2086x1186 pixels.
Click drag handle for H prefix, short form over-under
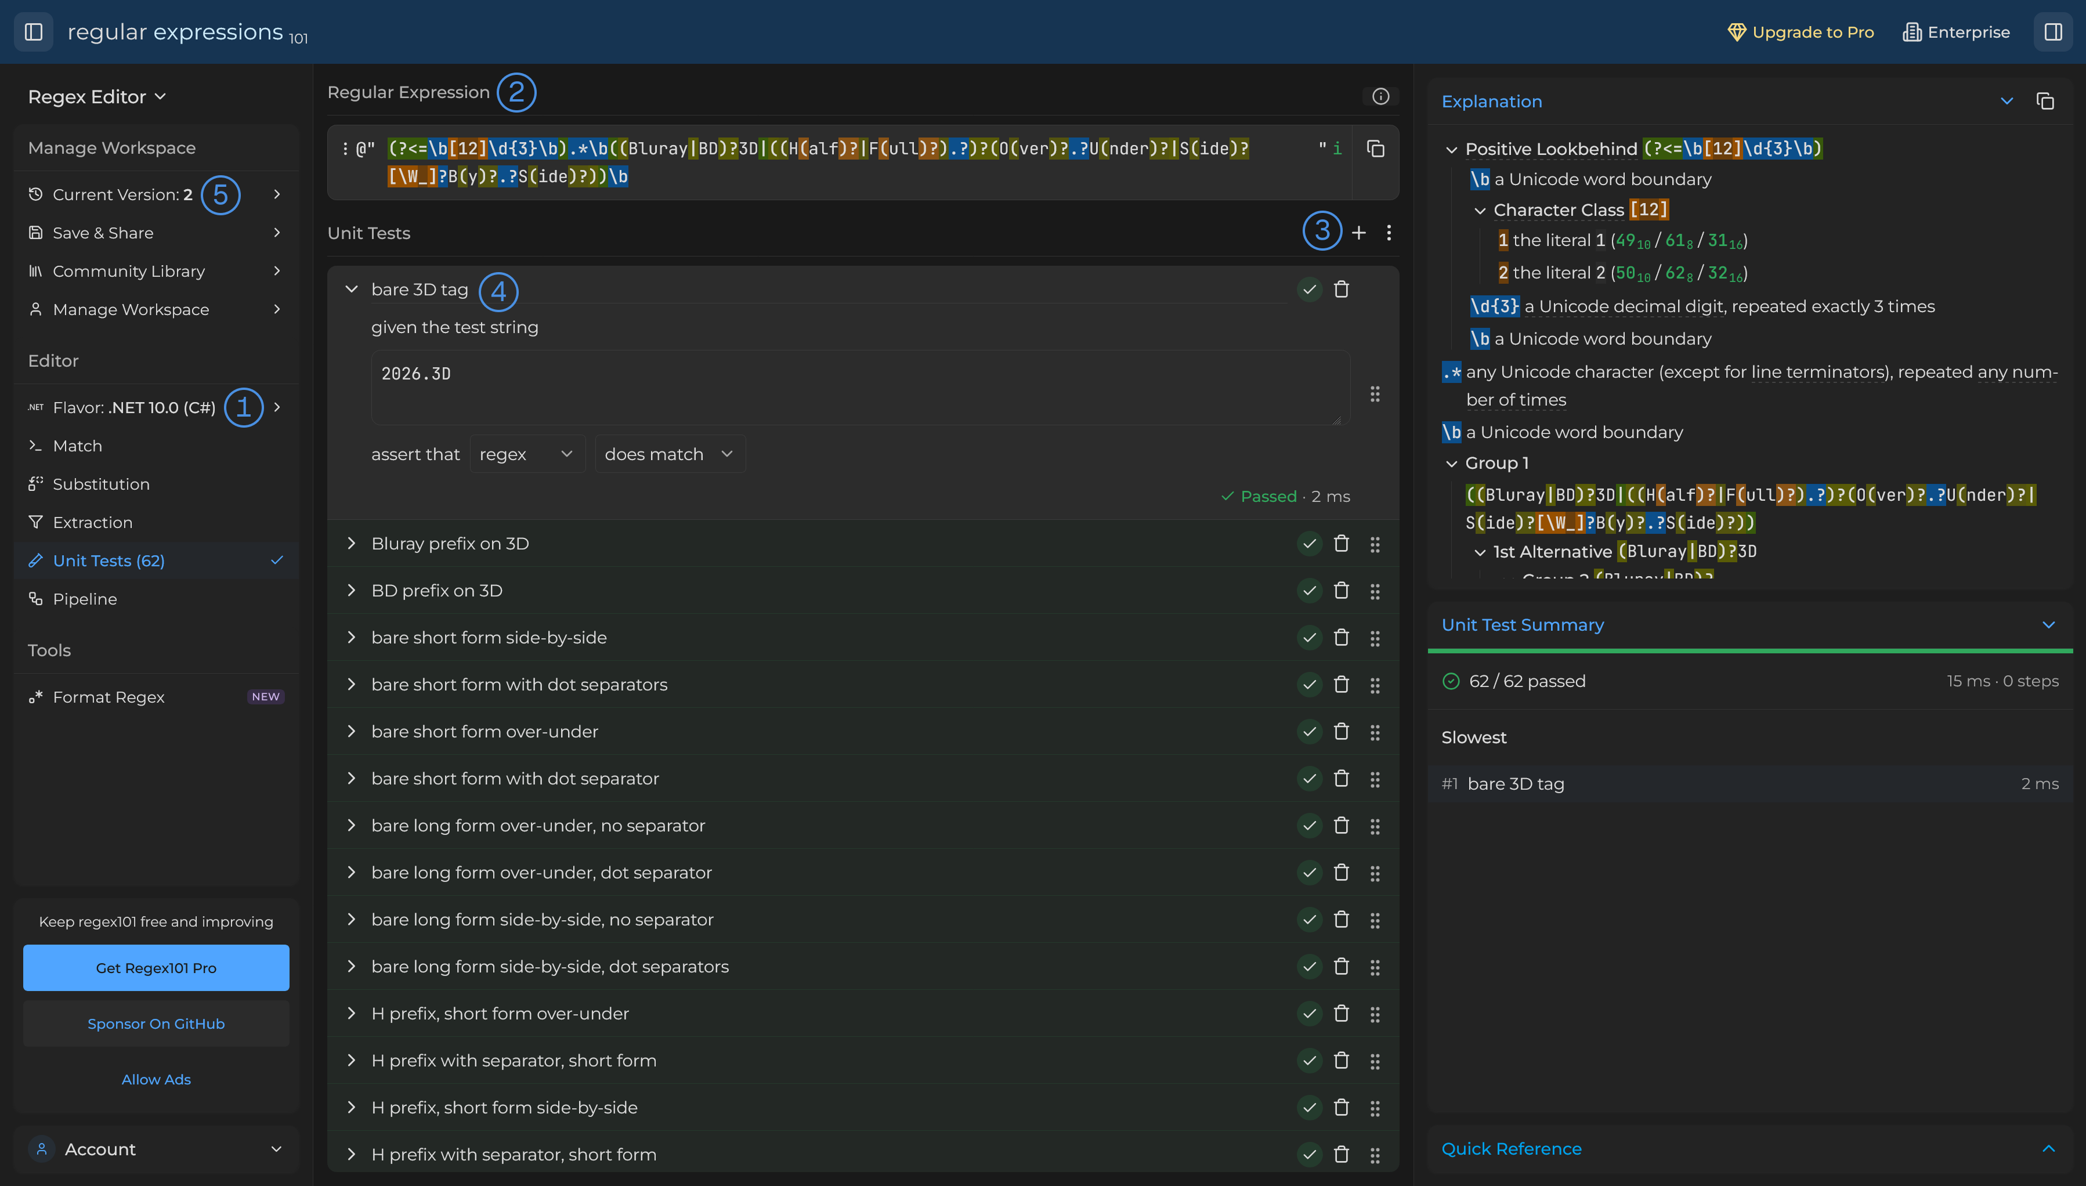coord(1375,1014)
